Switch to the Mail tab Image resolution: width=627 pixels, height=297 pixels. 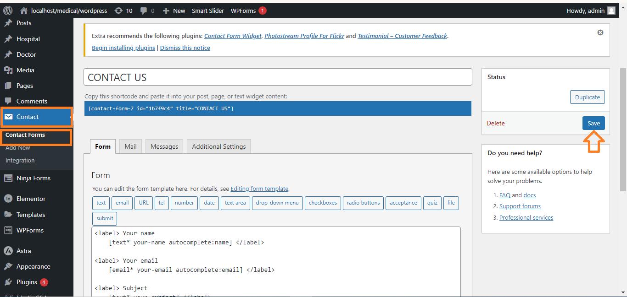[x=130, y=146]
